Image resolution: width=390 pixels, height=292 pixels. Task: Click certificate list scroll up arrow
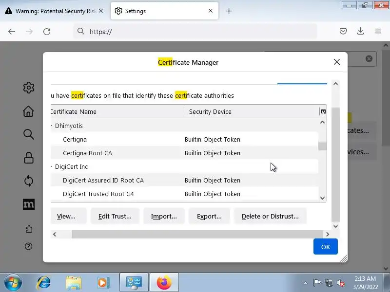tap(322, 122)
